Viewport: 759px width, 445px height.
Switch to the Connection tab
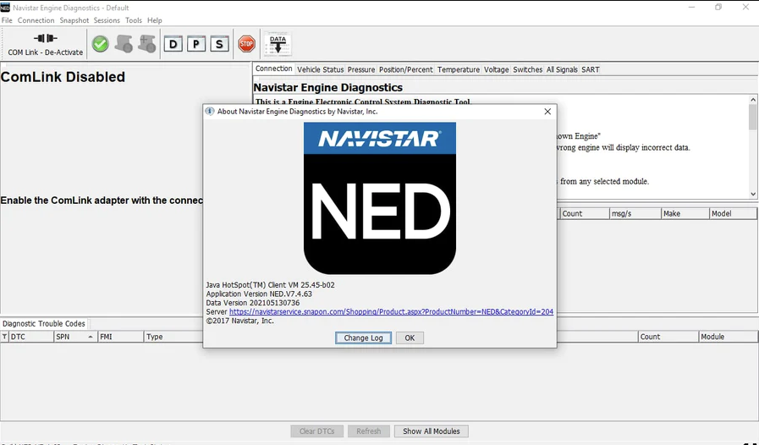[273, 69]
